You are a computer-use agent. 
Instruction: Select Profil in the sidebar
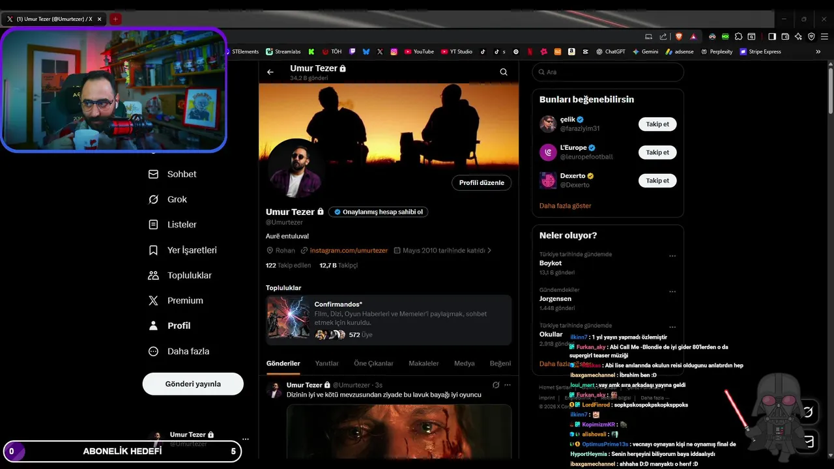[x=170, y=326]
